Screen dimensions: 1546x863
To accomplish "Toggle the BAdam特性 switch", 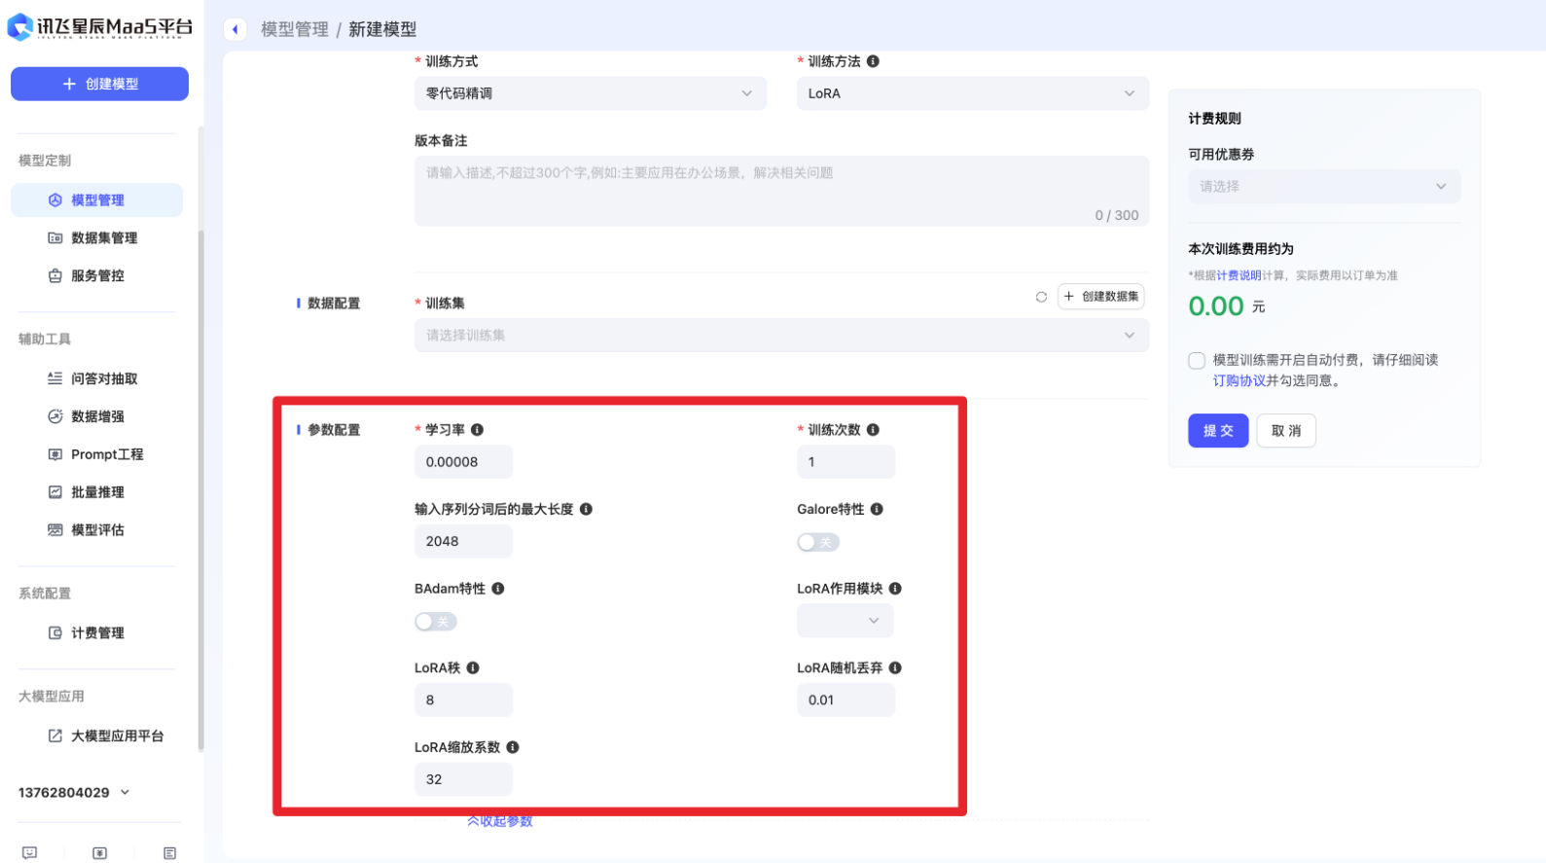I will point(436,622).
